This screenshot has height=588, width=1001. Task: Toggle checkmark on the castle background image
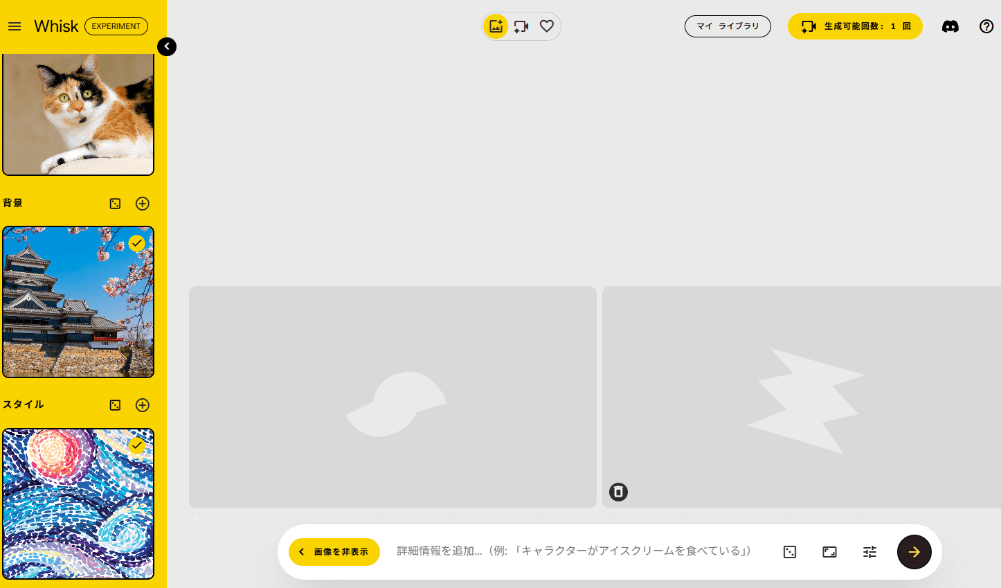click(136, 243)
